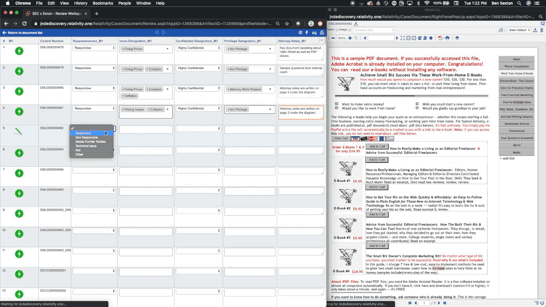Click the zoom out minus icon
Viewport: 546px width, 307px height.
click(x=333, y=38)
